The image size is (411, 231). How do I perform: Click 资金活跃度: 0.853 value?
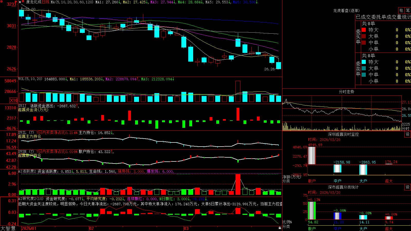pos(56,171)
